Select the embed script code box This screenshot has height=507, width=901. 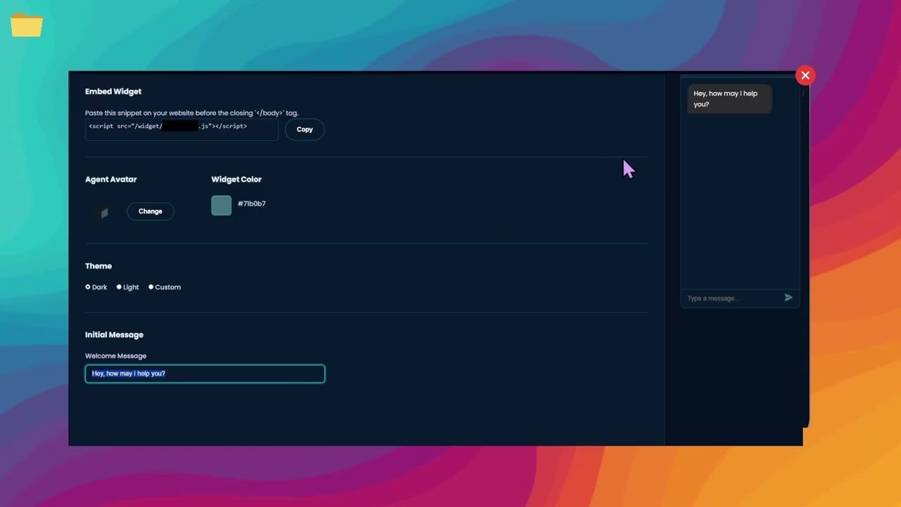[x=182, y=130]
